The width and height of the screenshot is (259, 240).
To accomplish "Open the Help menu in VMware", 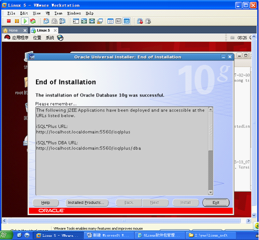I will 89,13.
